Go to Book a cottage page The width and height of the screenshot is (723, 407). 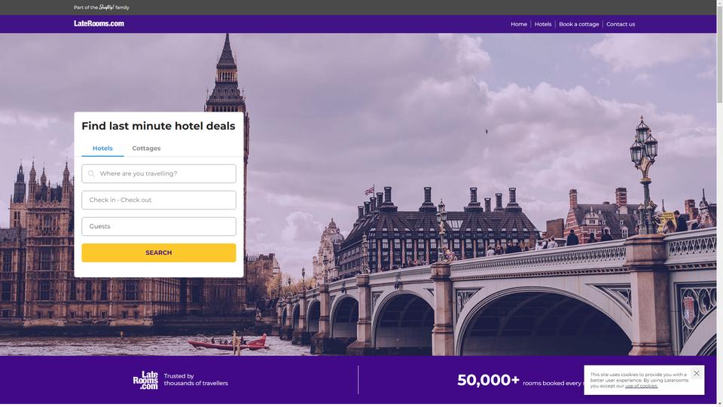click(x=578, y=24)
